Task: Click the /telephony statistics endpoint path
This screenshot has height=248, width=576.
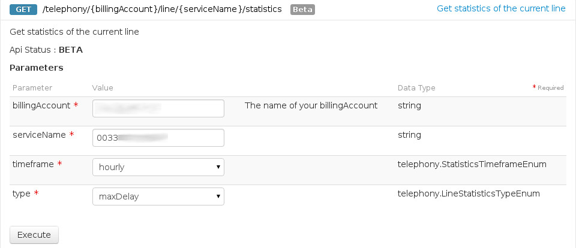Action: [x=163, y=10]
